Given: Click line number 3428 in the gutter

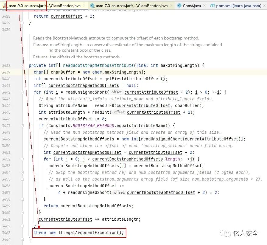Looking at the screenshot, I should 6,16.
